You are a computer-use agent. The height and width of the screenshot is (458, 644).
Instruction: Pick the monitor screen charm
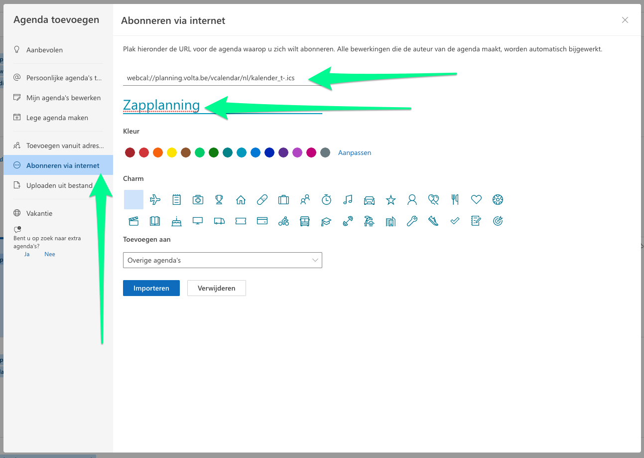tap(198, 221)
